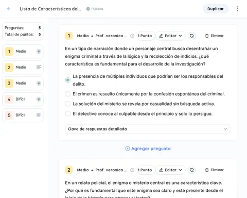Click 1 Punto badge on question 1
The width and height of the screenshot is (247, 198).
(145, 36)
